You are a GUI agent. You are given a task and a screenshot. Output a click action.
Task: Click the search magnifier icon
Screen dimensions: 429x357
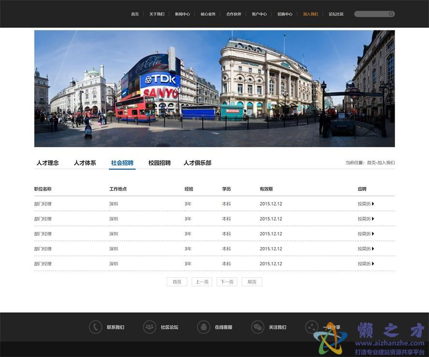point(391,14)
